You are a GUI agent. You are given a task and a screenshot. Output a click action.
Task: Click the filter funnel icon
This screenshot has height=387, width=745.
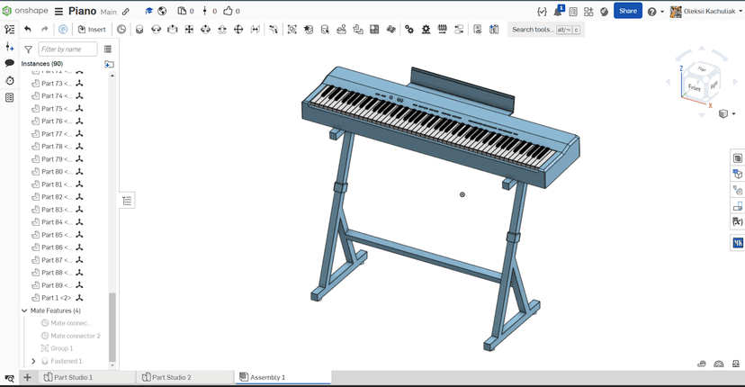pos(28,49)
